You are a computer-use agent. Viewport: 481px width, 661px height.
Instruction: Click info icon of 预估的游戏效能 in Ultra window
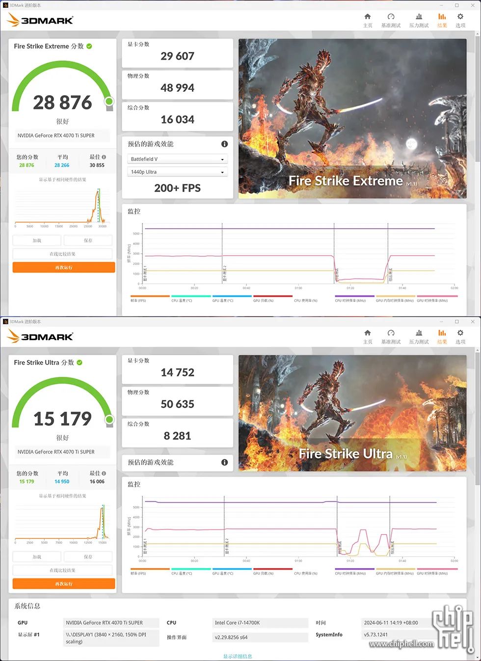(x=224, y=462)
